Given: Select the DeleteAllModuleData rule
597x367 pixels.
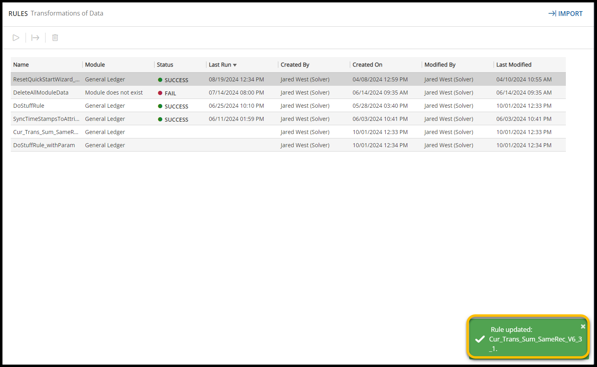Looking at the screenshot, I should [41, 93].
